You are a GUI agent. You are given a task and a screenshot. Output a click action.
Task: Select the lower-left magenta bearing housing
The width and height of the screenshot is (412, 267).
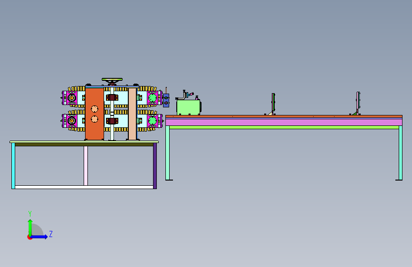click(71, 121)
